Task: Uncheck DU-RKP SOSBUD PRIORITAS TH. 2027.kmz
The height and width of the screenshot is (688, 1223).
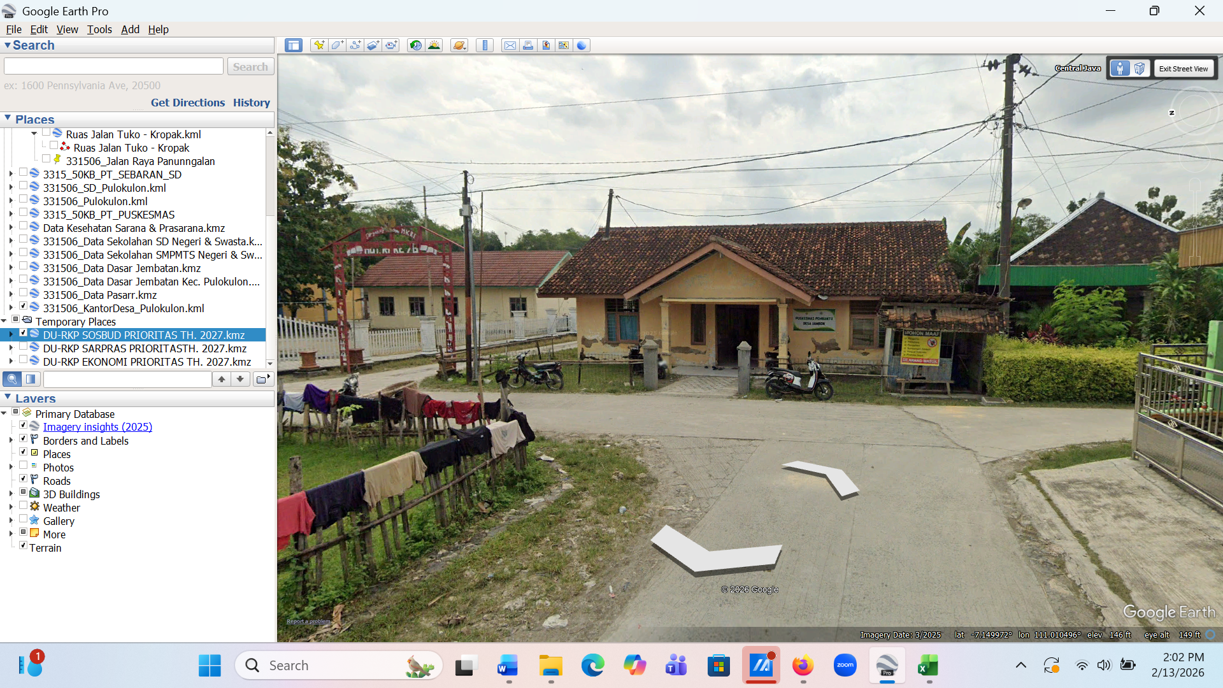Action: tap(24, 333)
